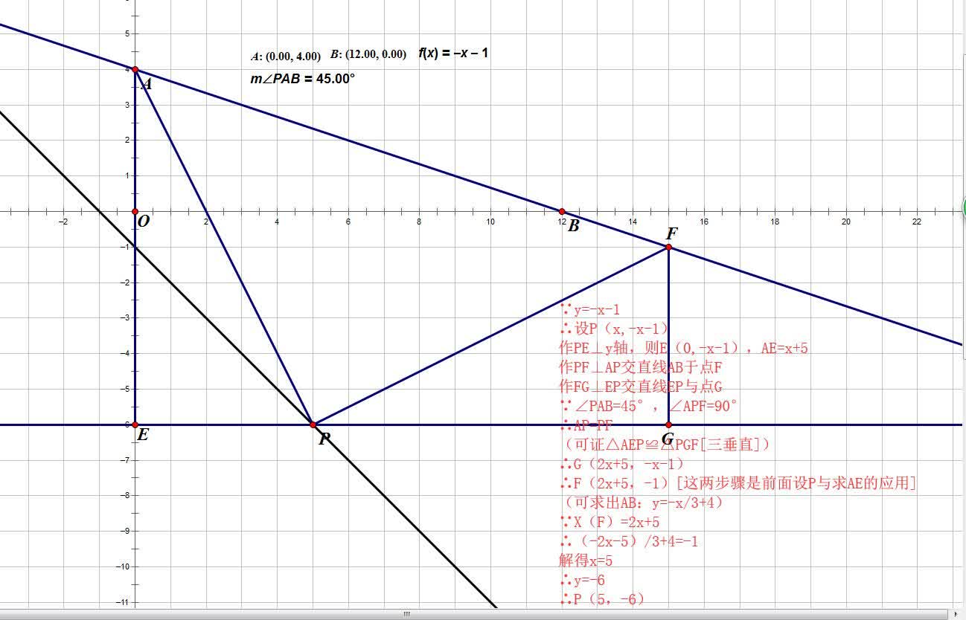Select point P on the black line
The image size is (966, 620).
tap(313, 424)
